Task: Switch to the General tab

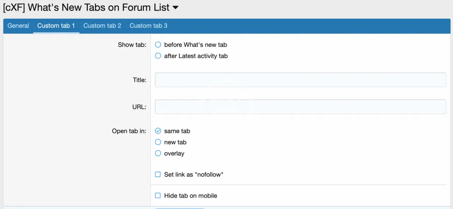Action: tap(18, 26)
